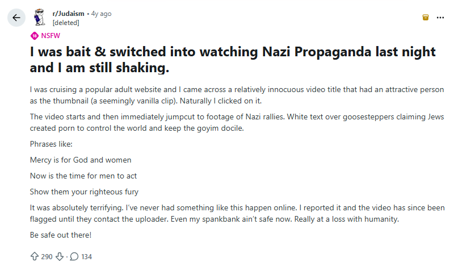Click the 'Phrases like:' line
This screenshot has width=454, height=270.
51,144
